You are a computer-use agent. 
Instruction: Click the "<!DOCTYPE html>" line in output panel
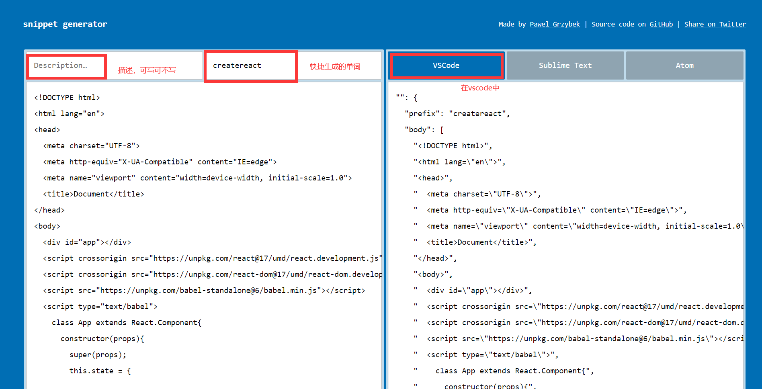tap(453, 146)
